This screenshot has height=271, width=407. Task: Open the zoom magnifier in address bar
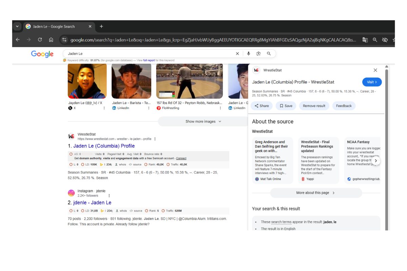(x=375, y=40)
